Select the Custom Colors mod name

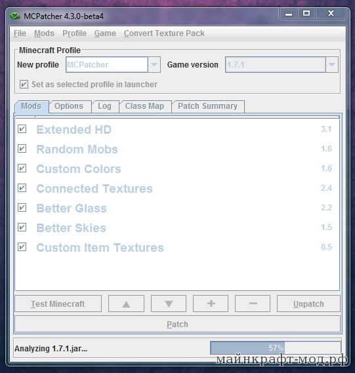coord(79,169)
